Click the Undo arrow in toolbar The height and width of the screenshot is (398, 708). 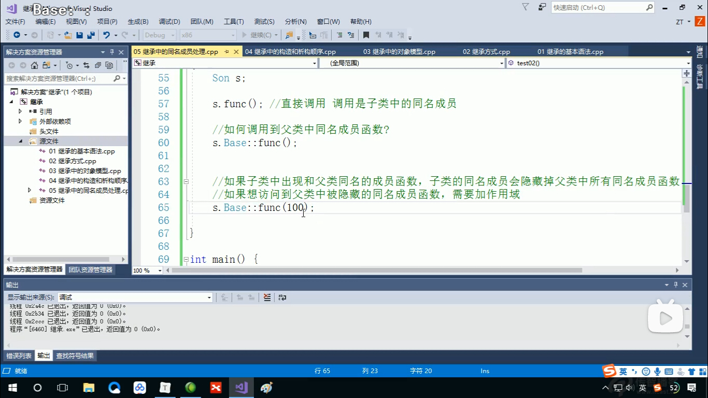click(106, 35)
